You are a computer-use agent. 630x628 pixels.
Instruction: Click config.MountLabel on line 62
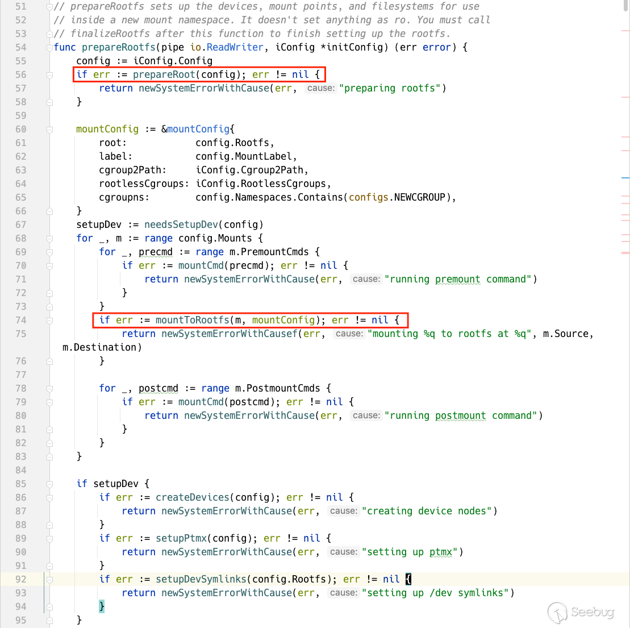click(x=244, y=157)
